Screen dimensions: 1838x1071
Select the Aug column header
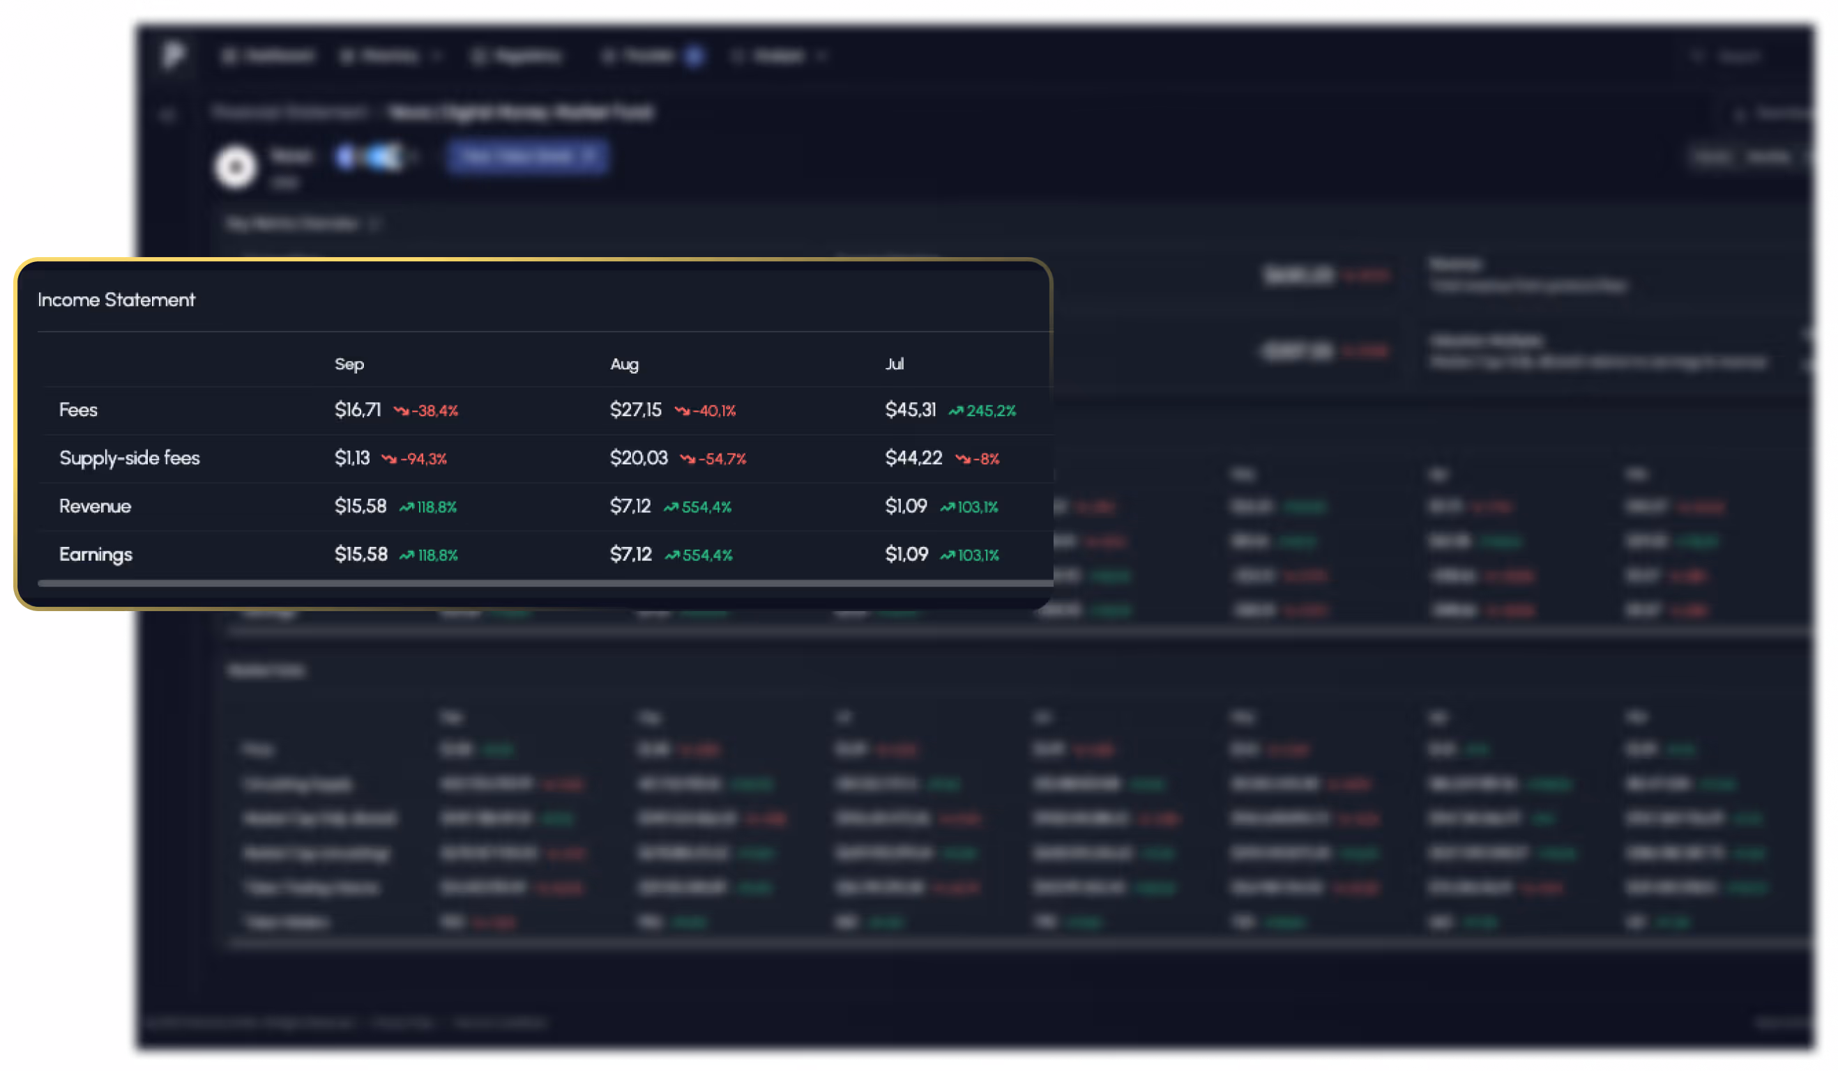click(623, 364)
